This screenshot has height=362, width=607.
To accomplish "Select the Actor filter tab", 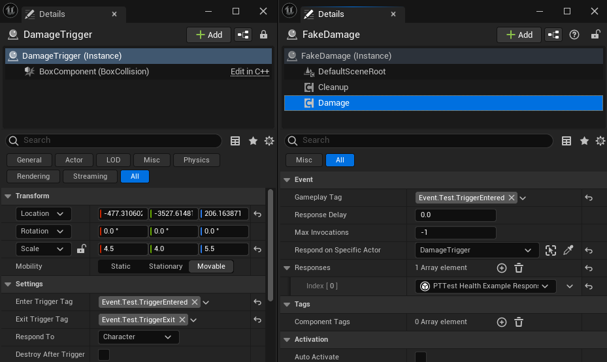I will pyautogui.click(x=74, y=160).
